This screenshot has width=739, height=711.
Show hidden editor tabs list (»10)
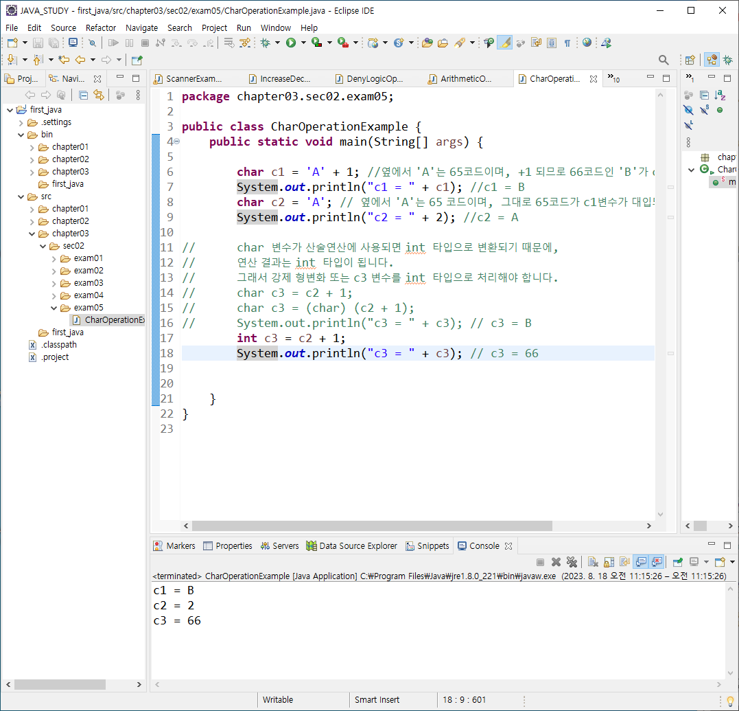613,78
